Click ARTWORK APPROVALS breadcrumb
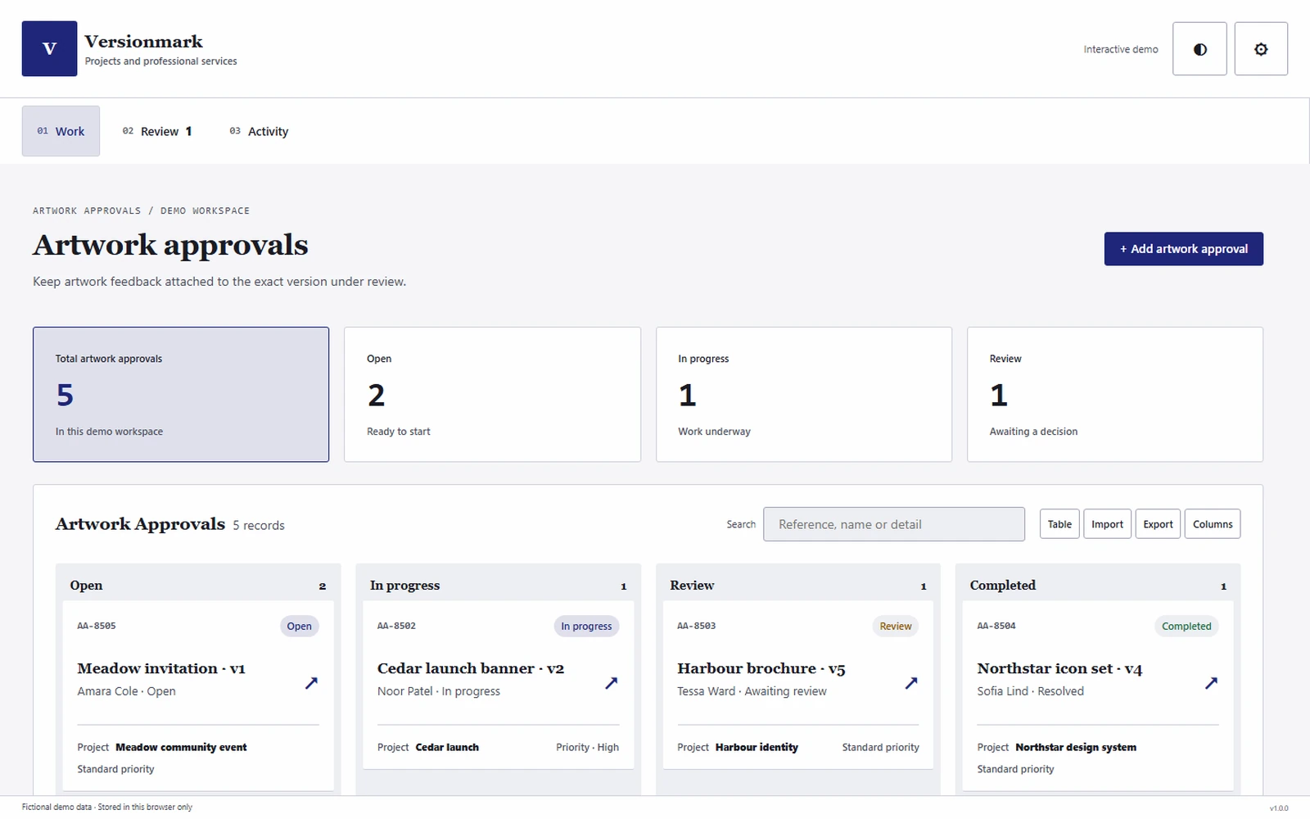Viewport: 1310px width, 819px height. click(87, 210)
